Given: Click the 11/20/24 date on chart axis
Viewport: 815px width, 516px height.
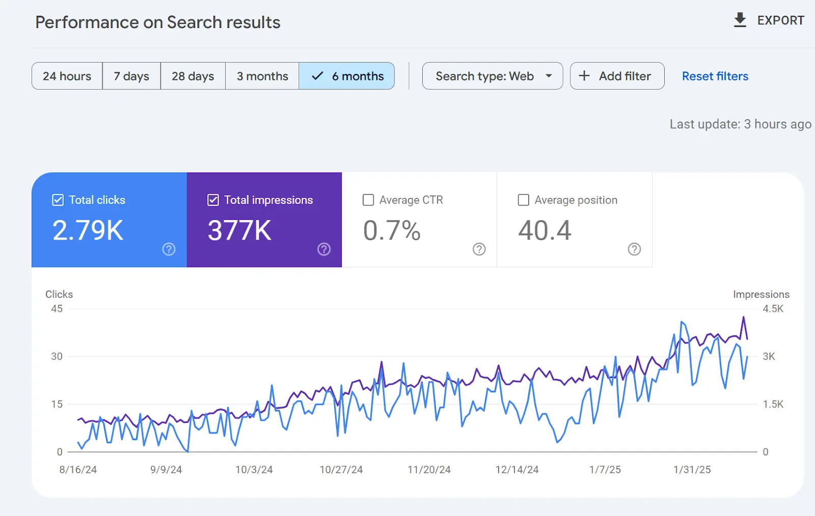Looking at the screenshot, I should (x=429, y=470).
